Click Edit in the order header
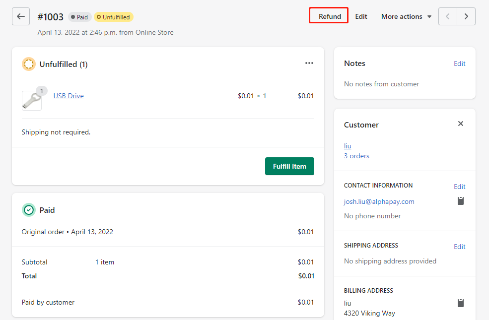 pos(361,16)
